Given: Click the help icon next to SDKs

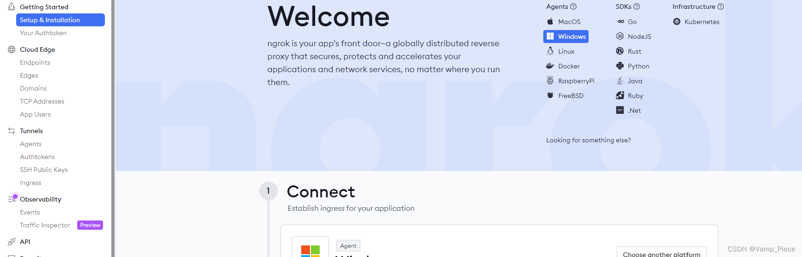Looking at the screenshot, I should coord(637,6).
